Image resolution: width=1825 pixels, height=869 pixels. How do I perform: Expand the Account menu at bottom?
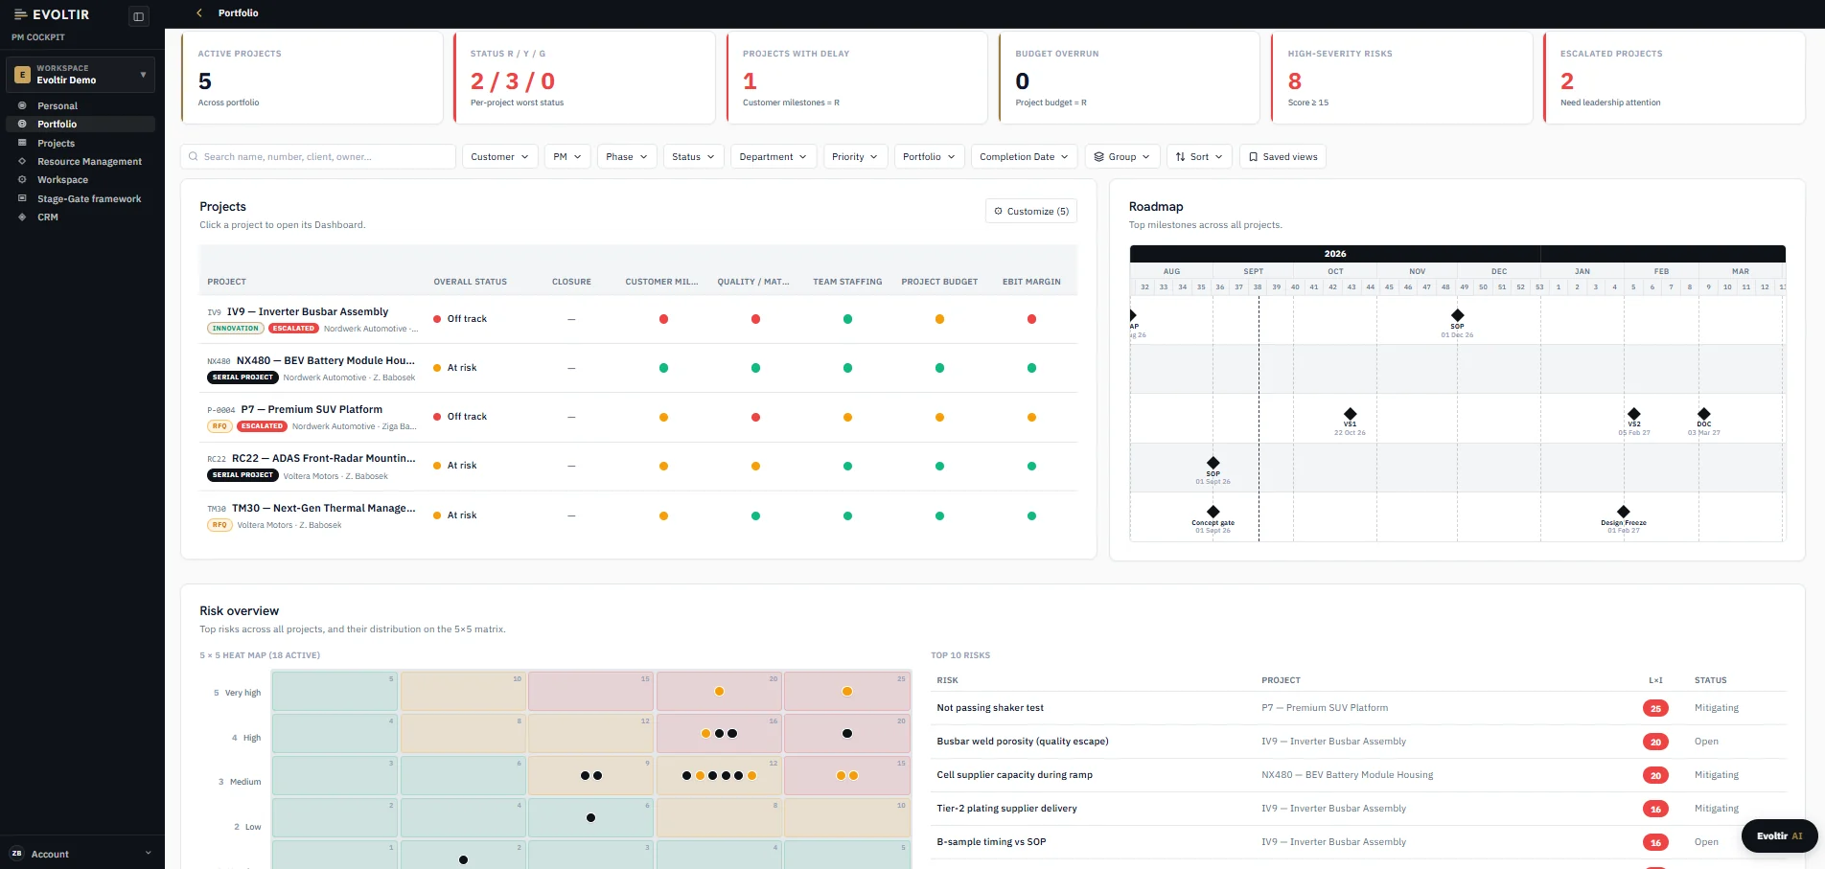click(81, 854)
